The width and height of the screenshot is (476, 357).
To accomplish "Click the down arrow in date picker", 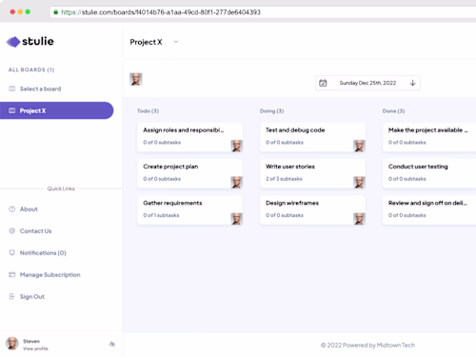I will click(412, 83).
